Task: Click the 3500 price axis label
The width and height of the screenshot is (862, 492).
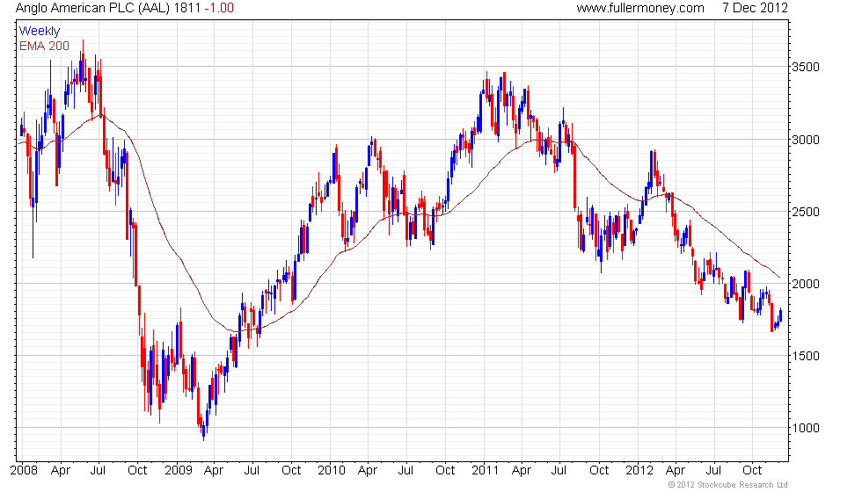Action: tap(805, 67)
